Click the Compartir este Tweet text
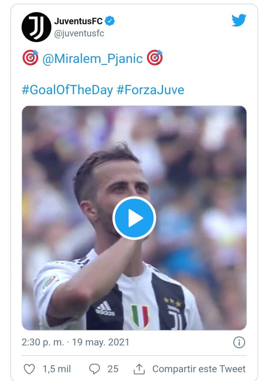 click(x=199, y=369)
